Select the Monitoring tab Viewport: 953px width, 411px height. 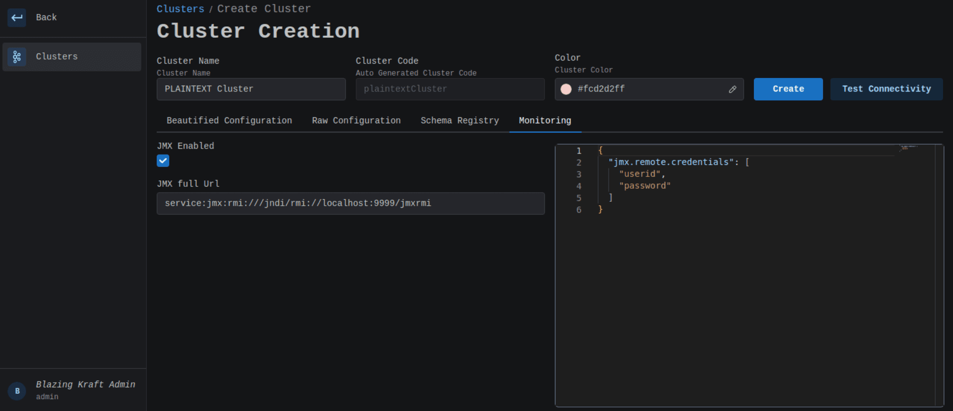(x=544, y=121)
